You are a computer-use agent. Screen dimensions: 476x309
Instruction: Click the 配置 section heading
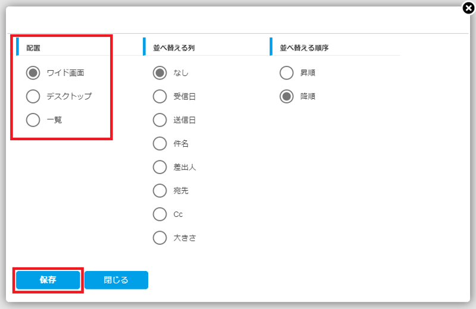[33, 48]
